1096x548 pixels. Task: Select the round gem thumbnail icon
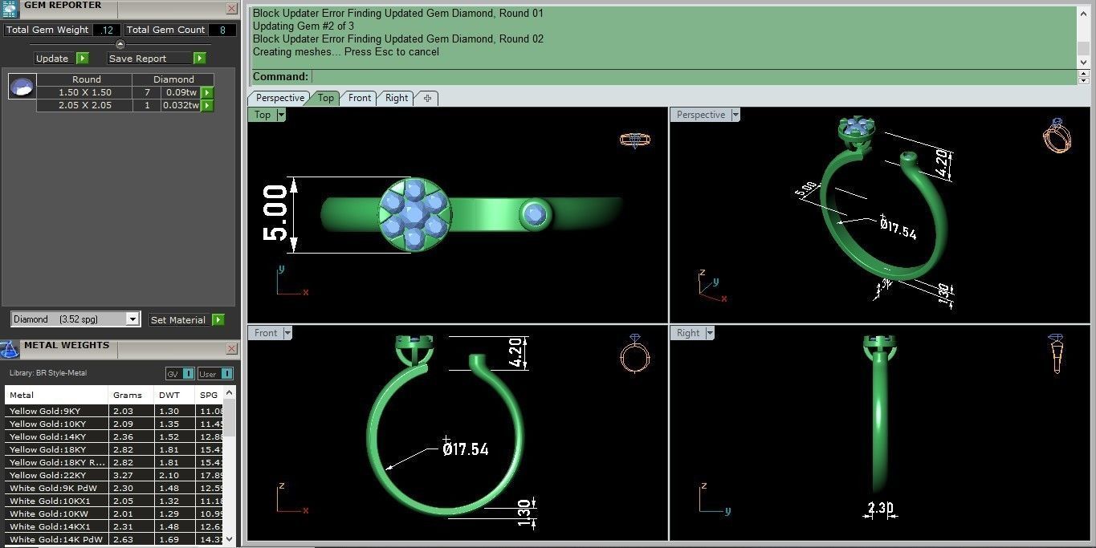click(x=22, y=86)
